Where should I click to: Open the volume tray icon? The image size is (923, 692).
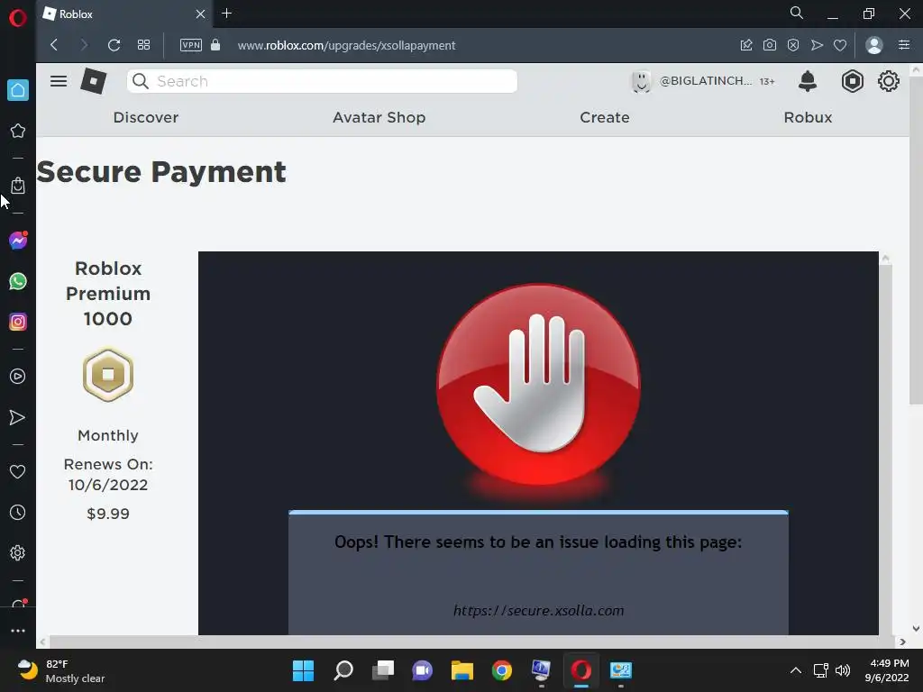843,670
